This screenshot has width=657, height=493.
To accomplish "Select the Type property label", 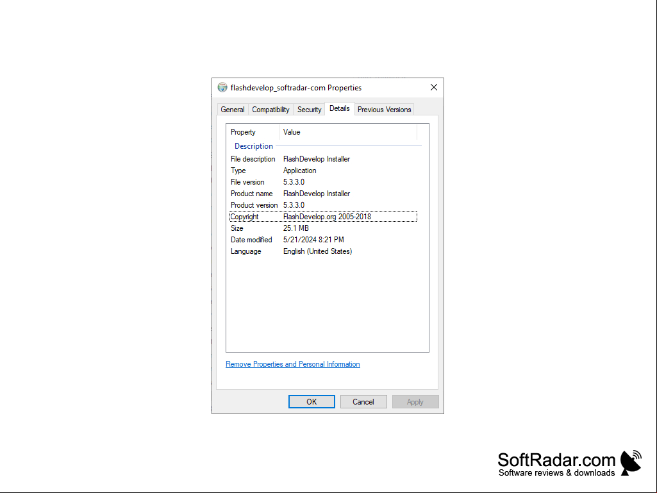I will (x=238, y=171).
